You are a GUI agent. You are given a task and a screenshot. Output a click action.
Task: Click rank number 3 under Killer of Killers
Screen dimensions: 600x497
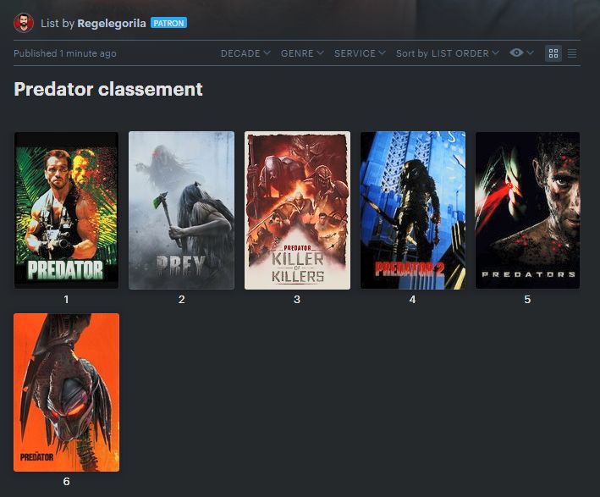[297, 300]
